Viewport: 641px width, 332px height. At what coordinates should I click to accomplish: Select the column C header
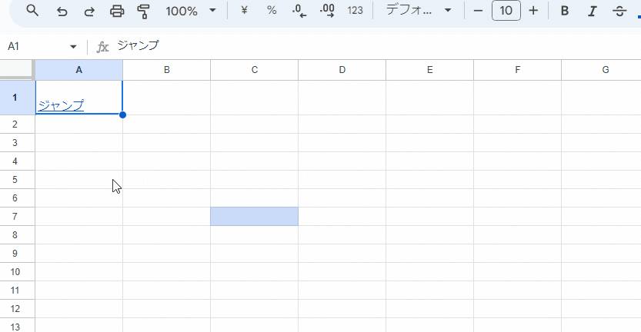pos(254,70)
